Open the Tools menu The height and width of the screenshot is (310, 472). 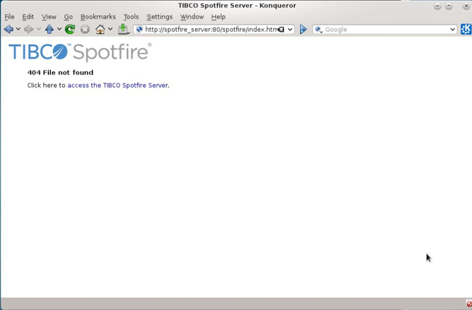(131, 17)
